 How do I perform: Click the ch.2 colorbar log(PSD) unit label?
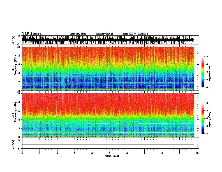tap(210, 119)
